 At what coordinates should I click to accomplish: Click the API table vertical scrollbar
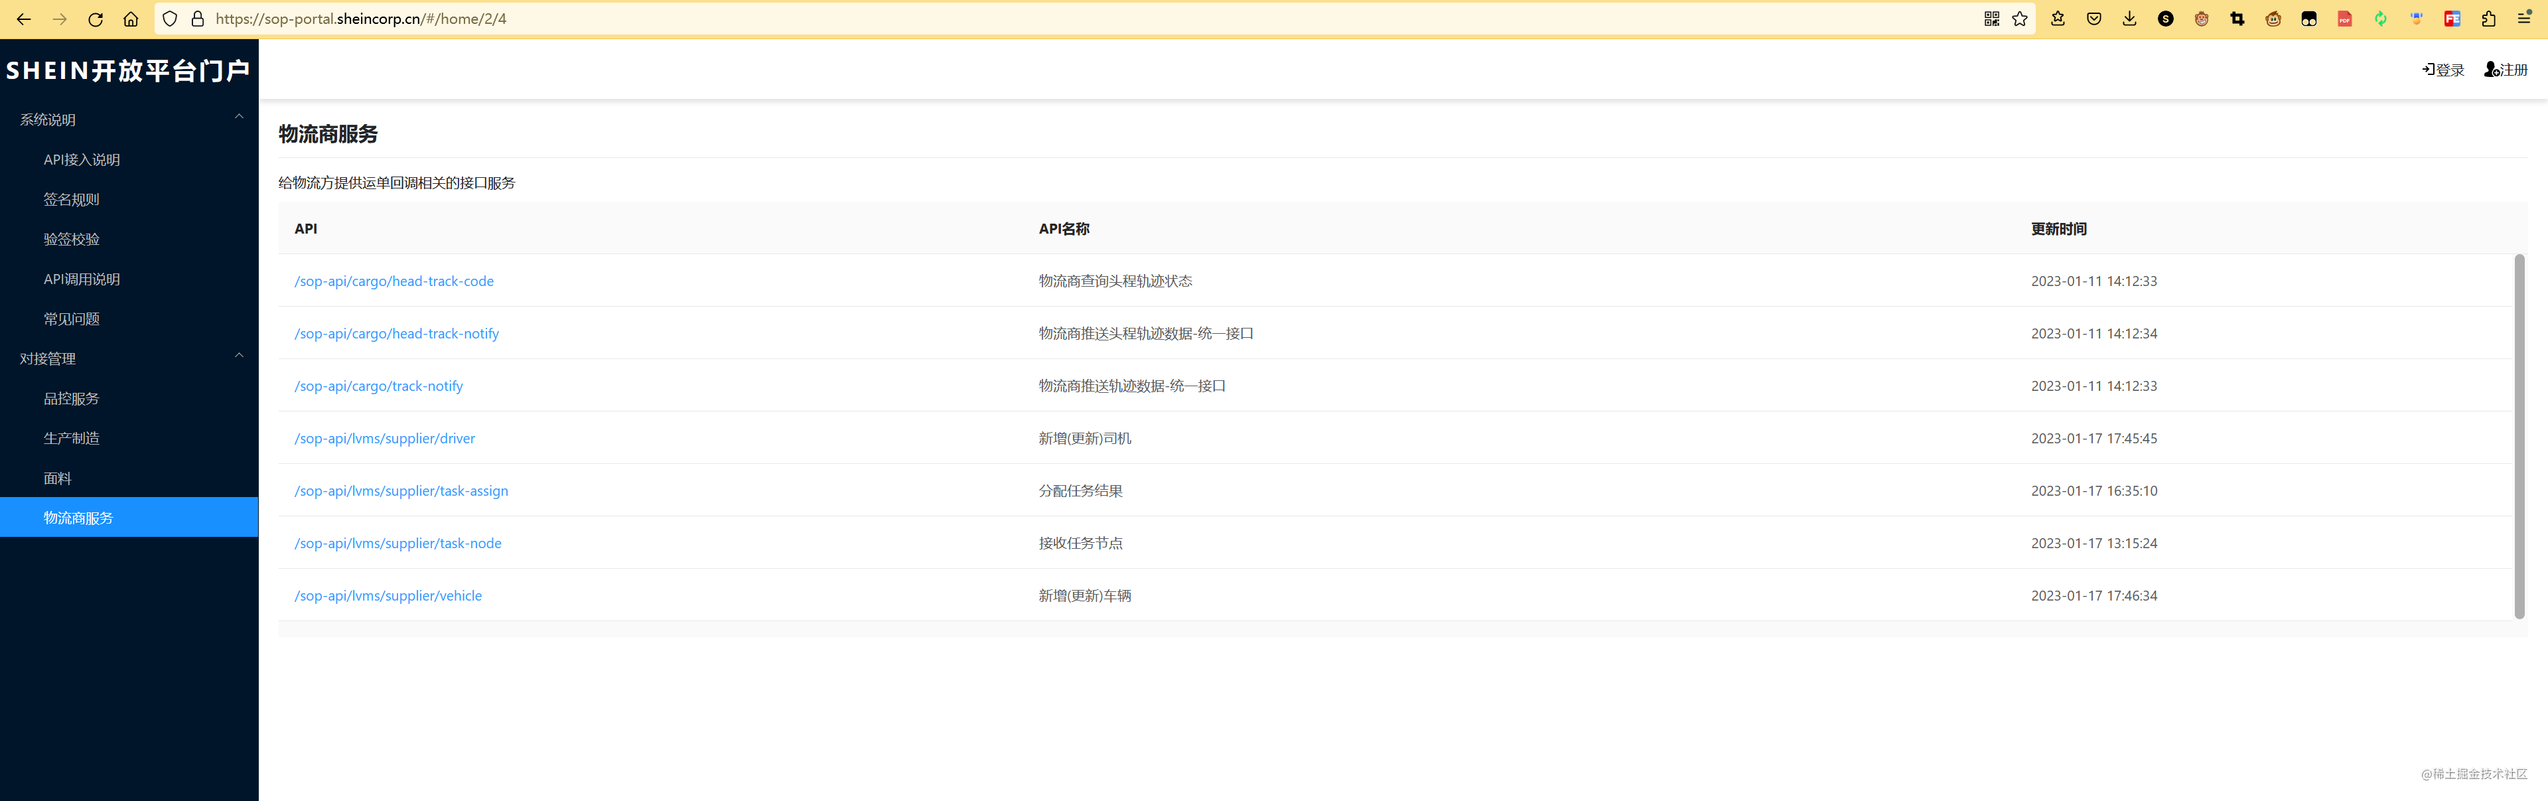(x=2519, y=435)
